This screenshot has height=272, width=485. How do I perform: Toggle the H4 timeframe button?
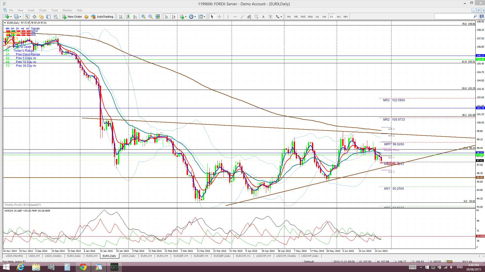tap(324, 17)
